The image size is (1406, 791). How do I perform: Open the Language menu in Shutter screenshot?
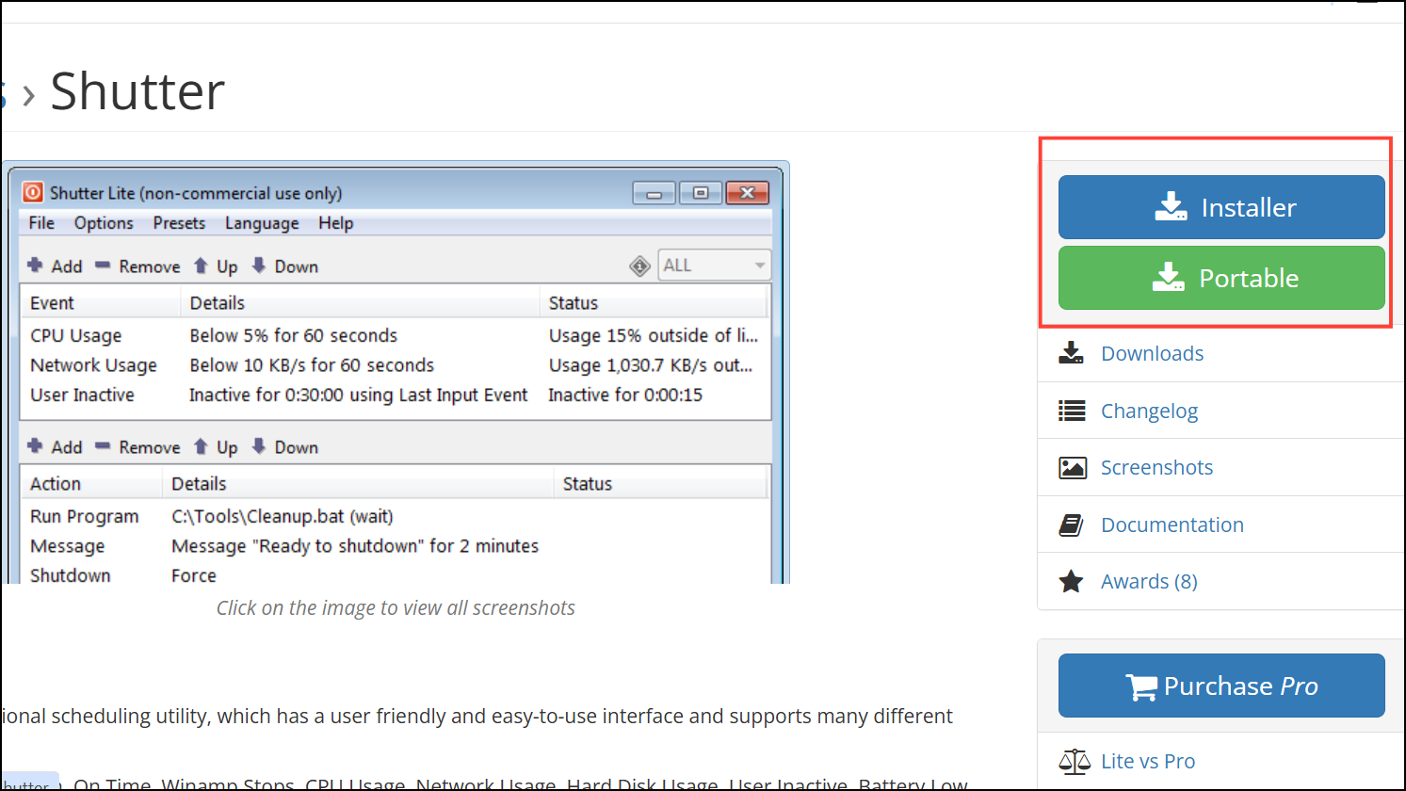262,223
